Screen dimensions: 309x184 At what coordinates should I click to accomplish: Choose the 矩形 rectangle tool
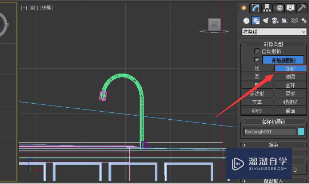[290, 69]
